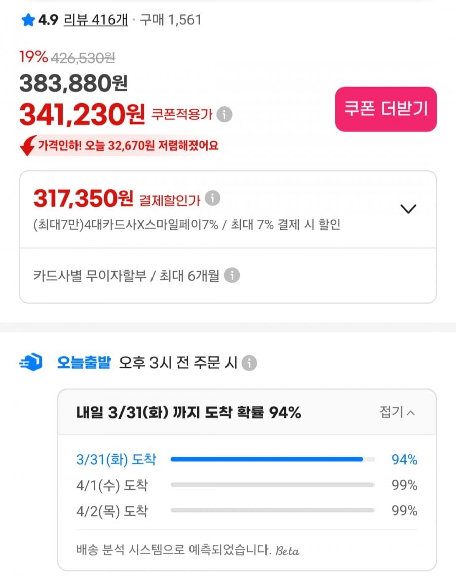Image resolution: width=456 pixels, height=576 pixels.
Task: Select the 4/2(목) 도착 row
Action: pyautogui.click(x=112, y=511)
